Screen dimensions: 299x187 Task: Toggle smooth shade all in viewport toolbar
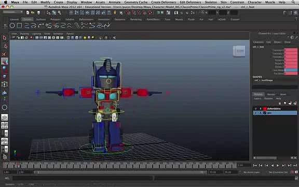pyautogui.click(x=73, y=37)
